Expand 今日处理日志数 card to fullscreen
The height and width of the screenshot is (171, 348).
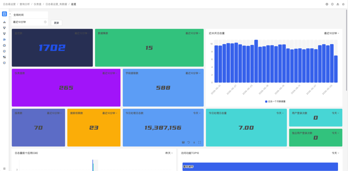pyautogui.click(x=199, y=142)
